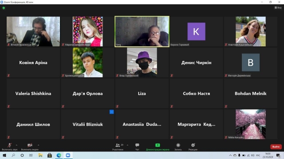
Task: Unmute microphone with the Включить звук button
Action: [10, 147]
